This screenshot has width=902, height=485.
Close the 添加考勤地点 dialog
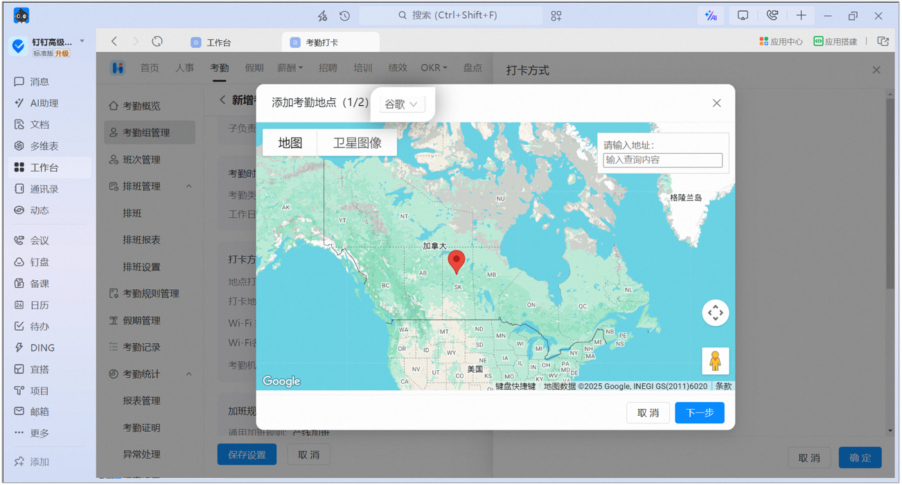coord(717,103)
